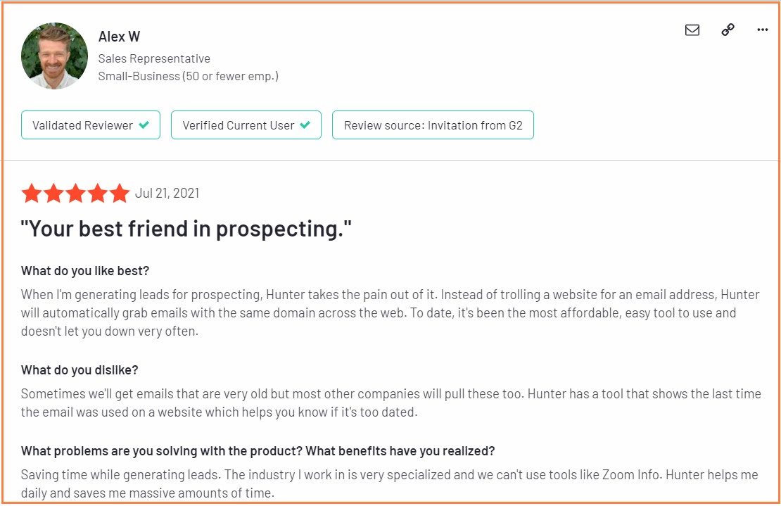Image resolution: width=781 pixels, height=506 pixels.
Task: Click the Sales Representative job title text
Action: point(154,59)
